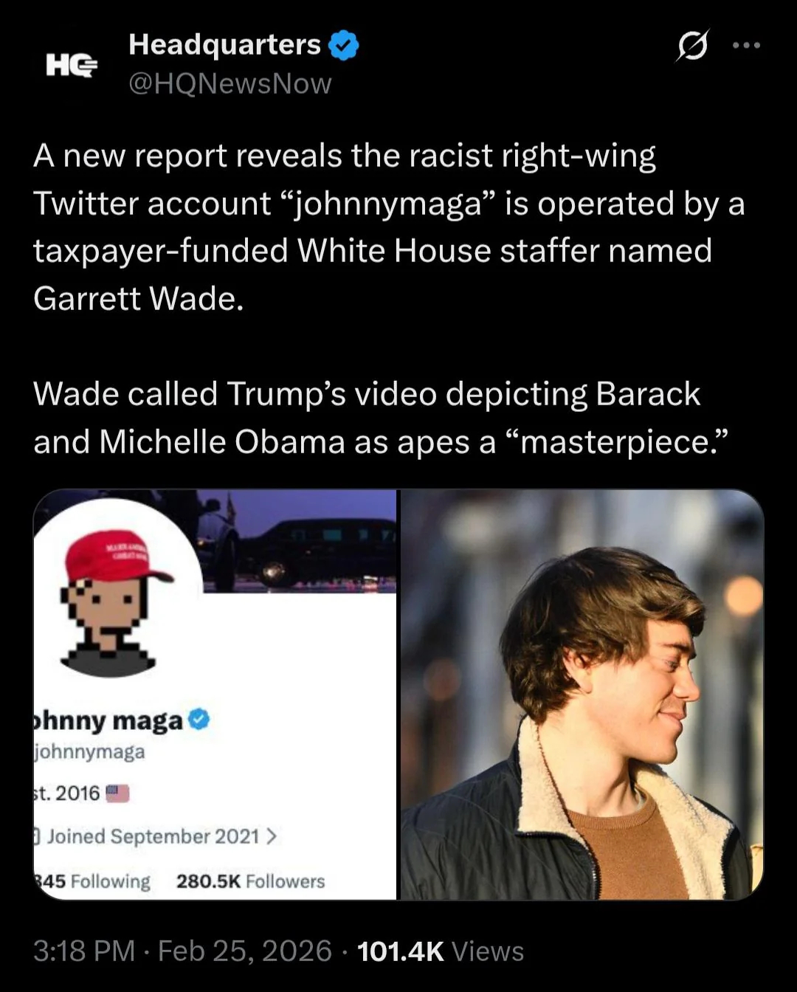The width and height of the screenshot is (797, 992).
Task: Open left image of johnny maga profile
Action: (215, 695)
